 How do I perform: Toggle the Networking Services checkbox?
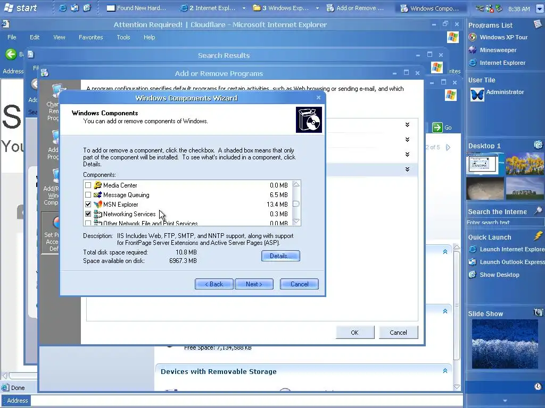point(88,214)
